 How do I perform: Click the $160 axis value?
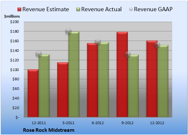(14, 41)
